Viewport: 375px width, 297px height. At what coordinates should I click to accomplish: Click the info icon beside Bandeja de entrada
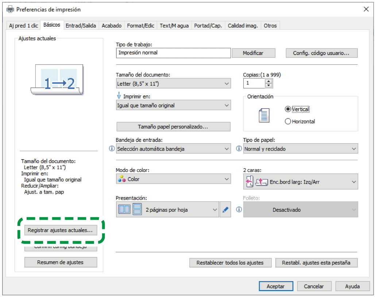(112, 149)
